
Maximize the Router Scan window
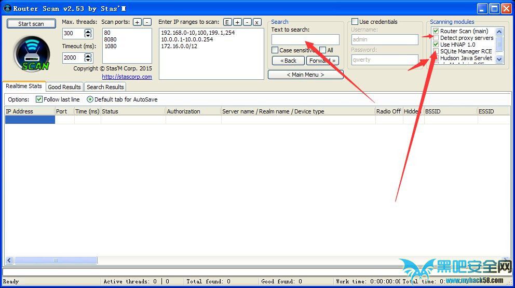tap(494, 8)
